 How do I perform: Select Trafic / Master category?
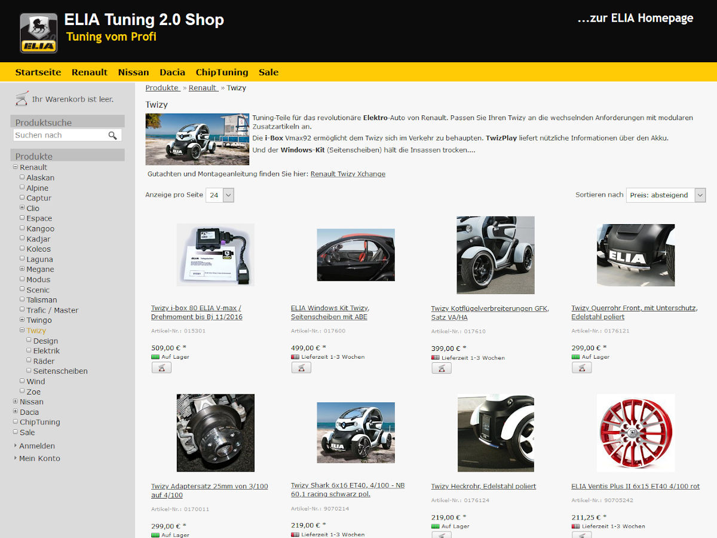pos(52,310)
